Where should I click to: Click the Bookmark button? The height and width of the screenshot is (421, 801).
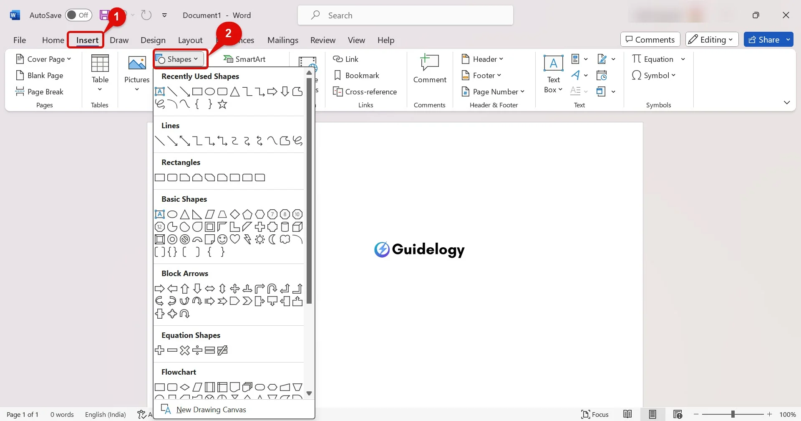pyautogui.click(x=357, y=75)
